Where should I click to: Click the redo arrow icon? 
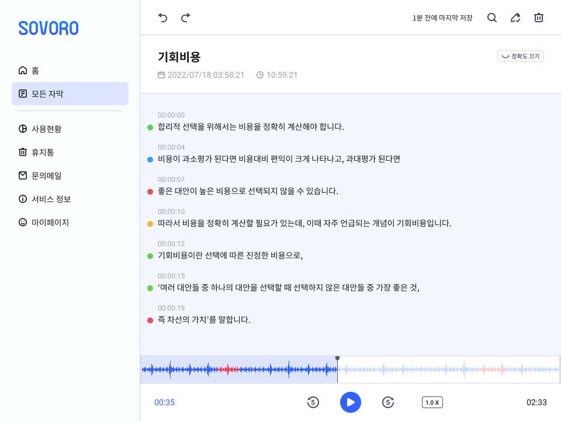click(186, 18)
